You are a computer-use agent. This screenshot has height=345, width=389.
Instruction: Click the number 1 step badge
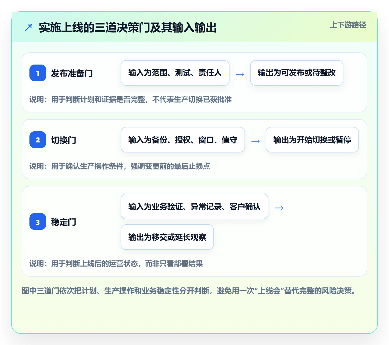38,73
